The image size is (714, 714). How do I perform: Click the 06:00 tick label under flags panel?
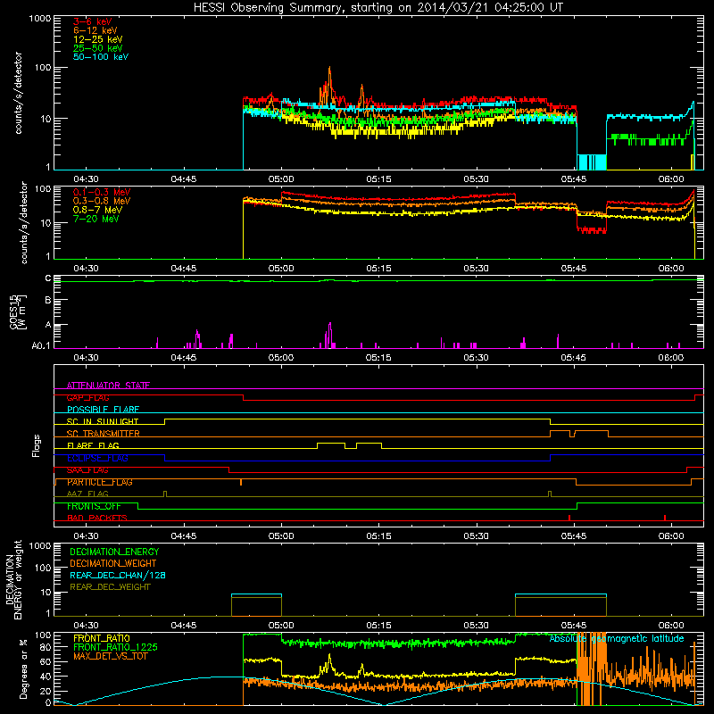point(671,536)
